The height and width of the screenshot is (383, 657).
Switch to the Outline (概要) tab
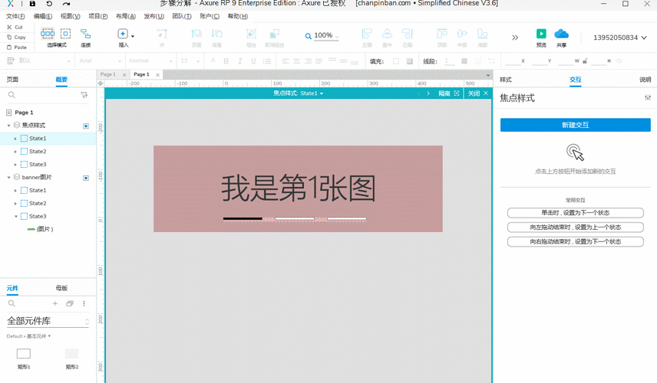61,80
